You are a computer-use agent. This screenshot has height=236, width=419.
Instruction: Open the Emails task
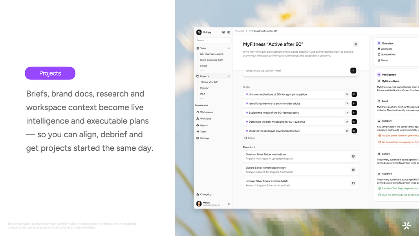click(x=203, y=66)
